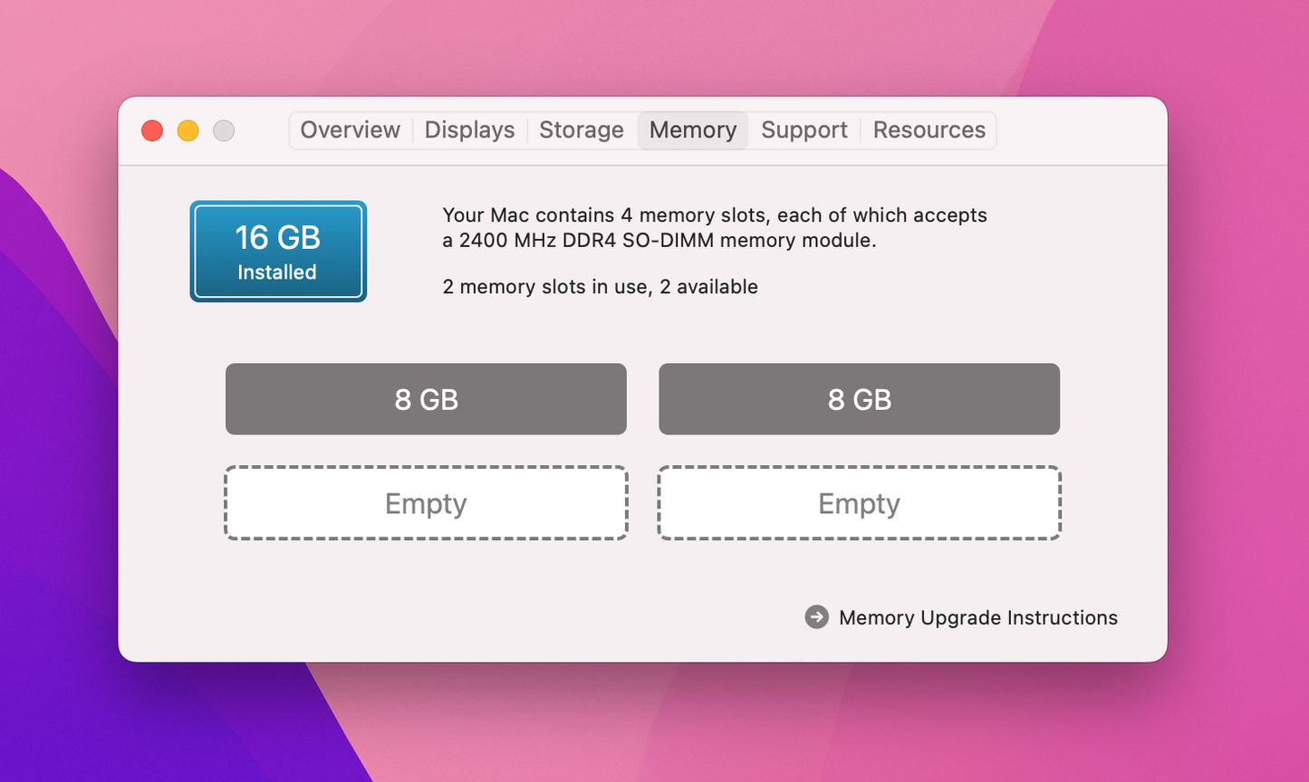The width and height of the screenshot is (1309, 782).
Task: View the Resources tab
Action: tap(929, 130)
